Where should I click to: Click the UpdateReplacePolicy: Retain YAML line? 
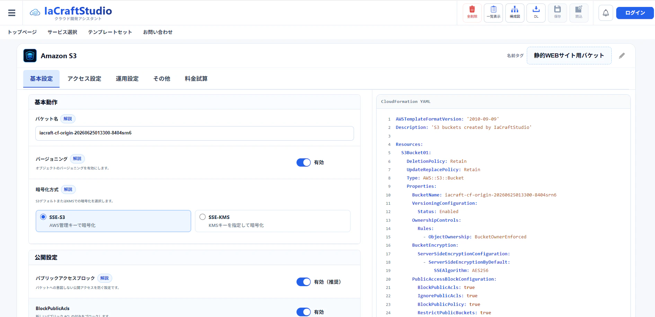click(443, 170)
